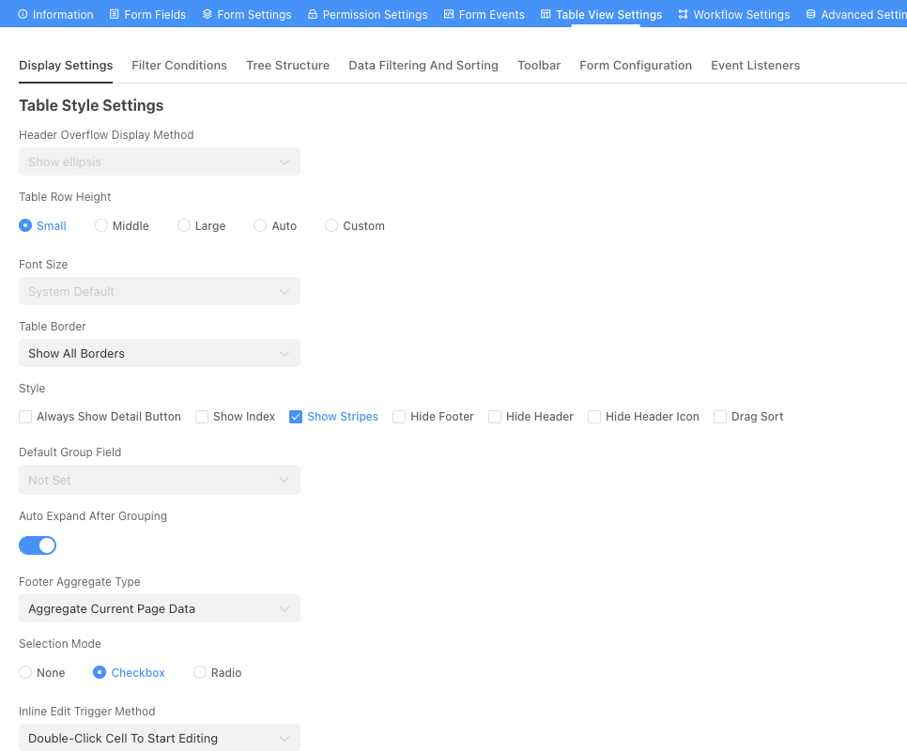Click the Show ellipsis overflow field
The image size is (907, 751).
click(159, 161)
